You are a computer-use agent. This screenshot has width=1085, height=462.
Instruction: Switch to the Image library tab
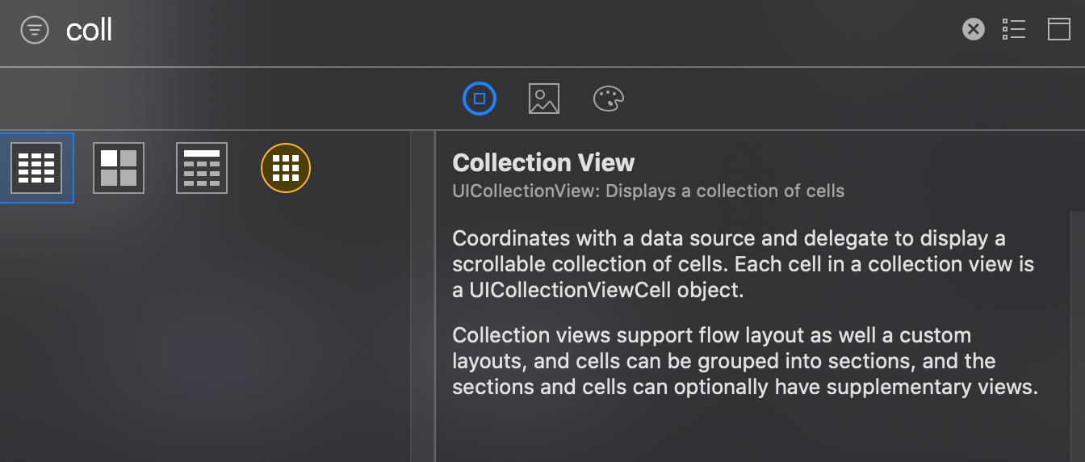(x=544, y=99)
